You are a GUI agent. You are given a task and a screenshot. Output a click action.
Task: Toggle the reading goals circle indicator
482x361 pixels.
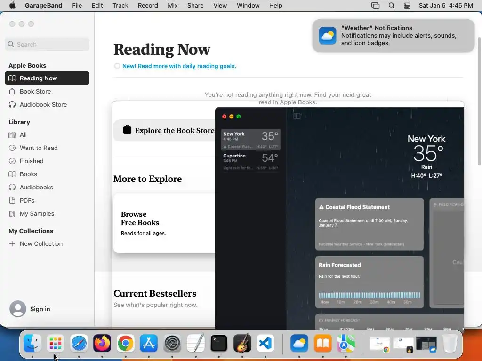tap(117, 66)
